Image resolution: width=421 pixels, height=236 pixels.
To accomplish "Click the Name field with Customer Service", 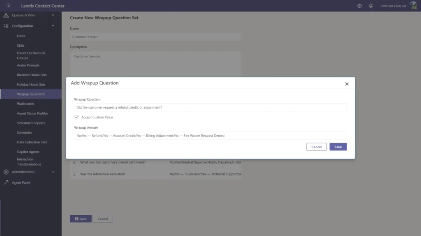I will [x=155, y=37].
